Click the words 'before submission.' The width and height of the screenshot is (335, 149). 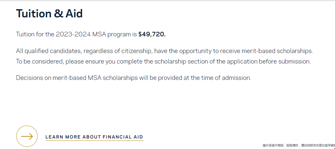[285, 62]
